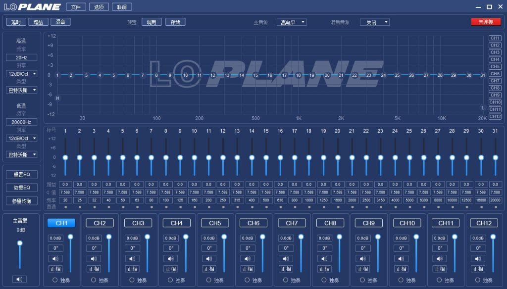Select the CH6 channel button in the mixer
The height and width of the screenshot is (289, 507).
(253, 223)
